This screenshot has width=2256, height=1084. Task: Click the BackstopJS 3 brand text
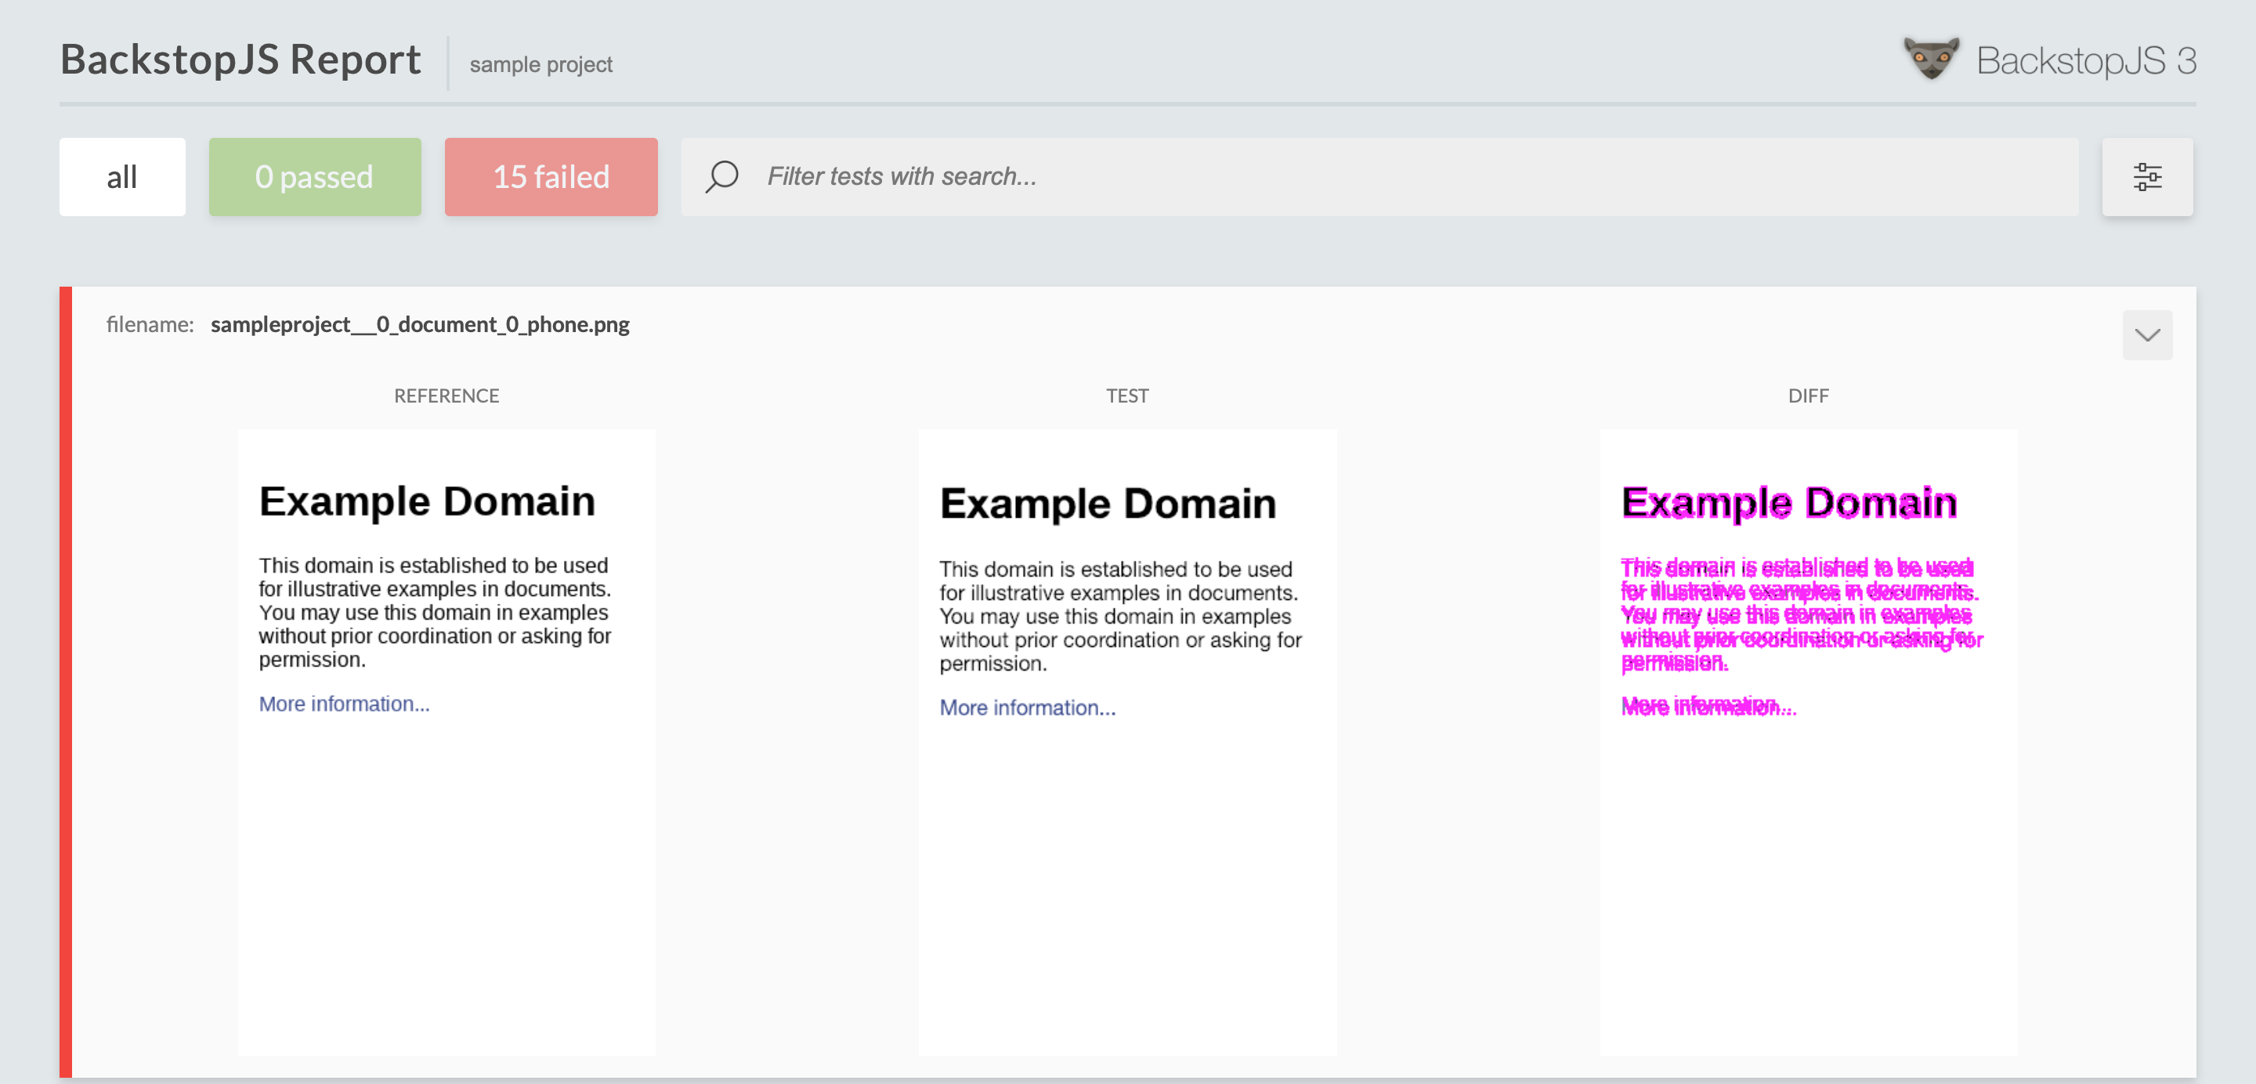pyautogui.click(x=2085, y=61)
